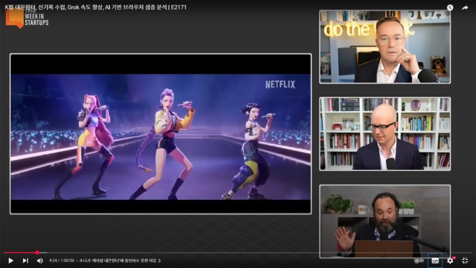Toggle the autoplay switch
Image resolution: width=476 pixels, height=268 pixels.
pos(419,260)
